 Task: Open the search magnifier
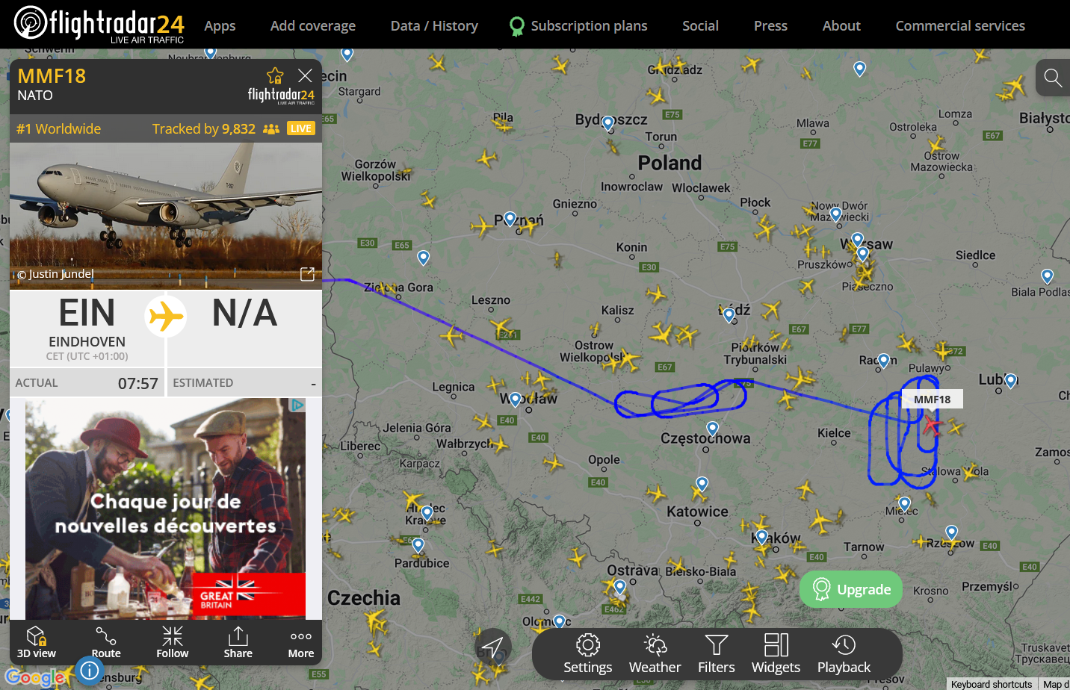pyautogui.click(x=1053, y=78)
